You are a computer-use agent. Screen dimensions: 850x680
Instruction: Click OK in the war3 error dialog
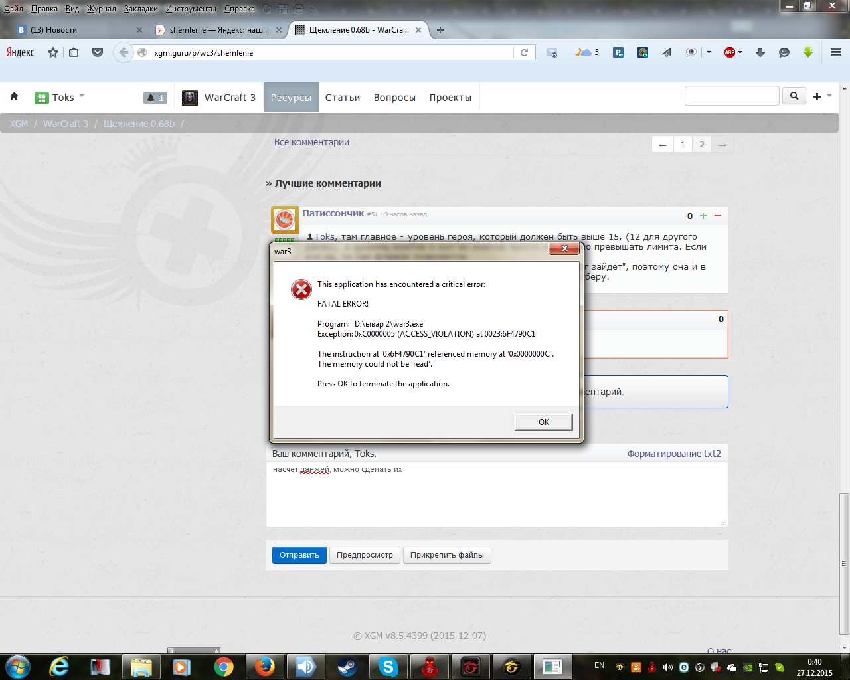pyautogui.click(x=543, y=422)
